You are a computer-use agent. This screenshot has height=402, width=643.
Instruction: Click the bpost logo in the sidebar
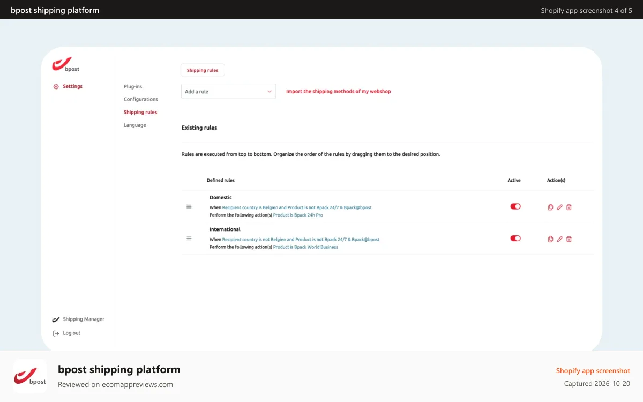[x=65, y=65]
